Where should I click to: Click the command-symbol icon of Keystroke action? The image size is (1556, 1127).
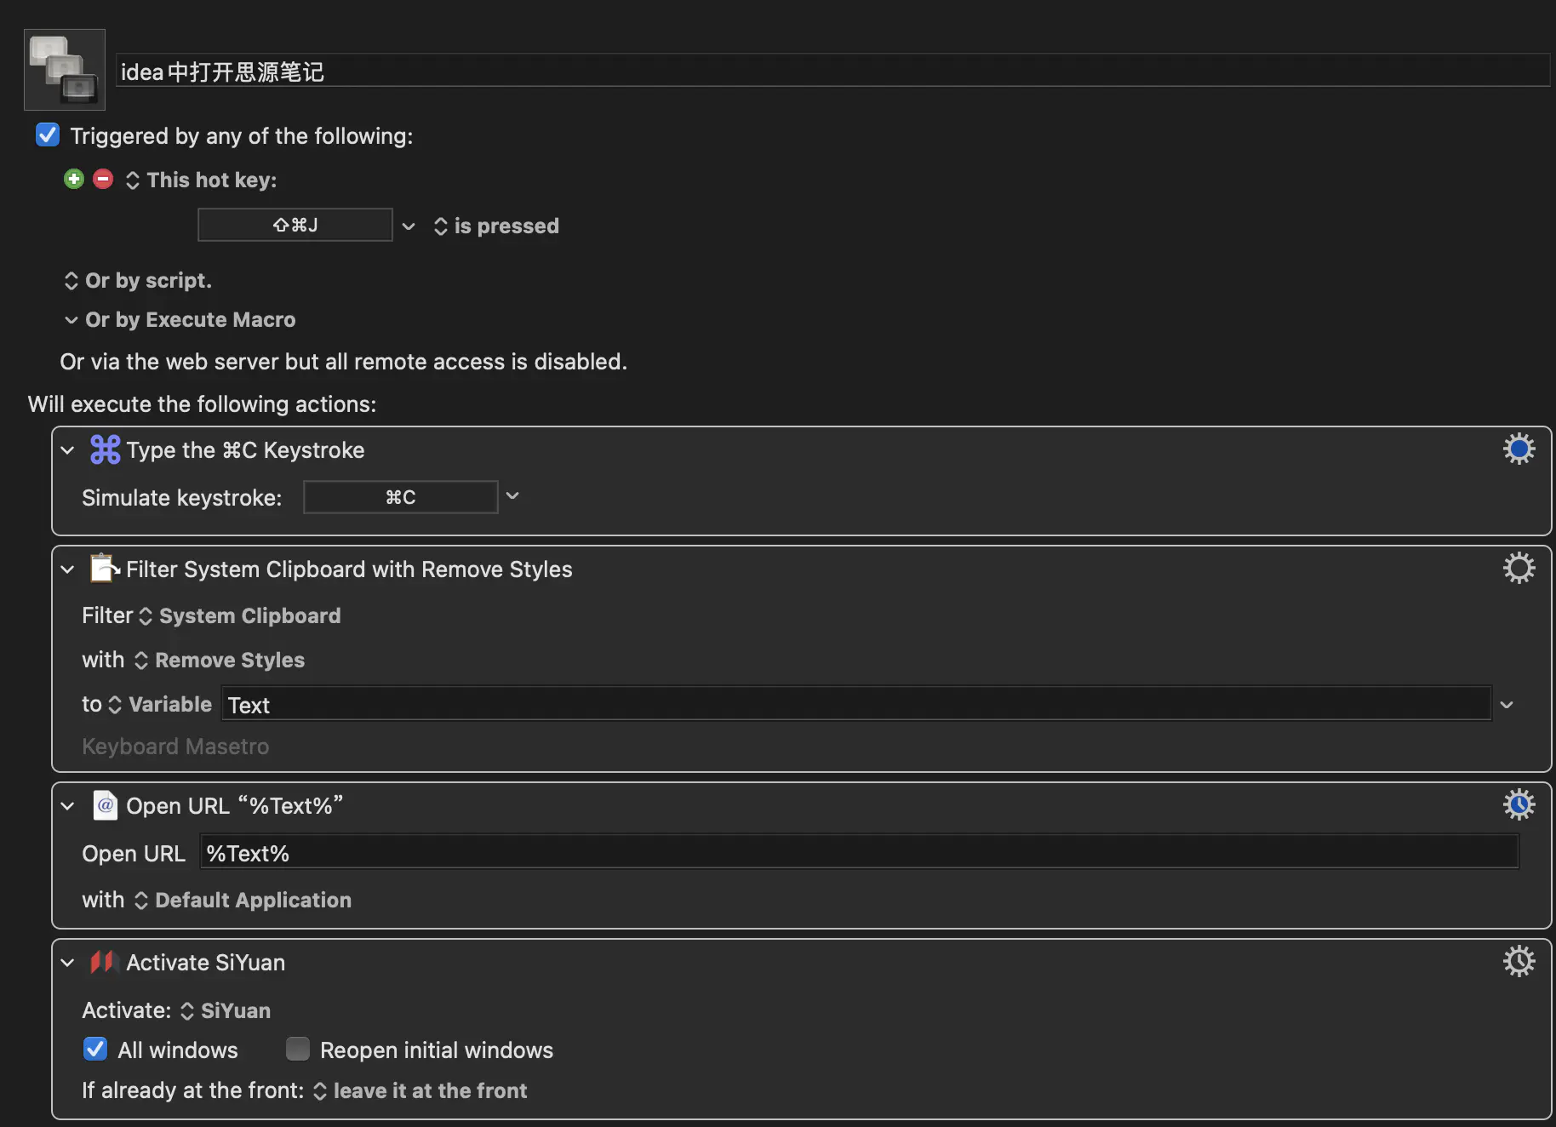105,449
